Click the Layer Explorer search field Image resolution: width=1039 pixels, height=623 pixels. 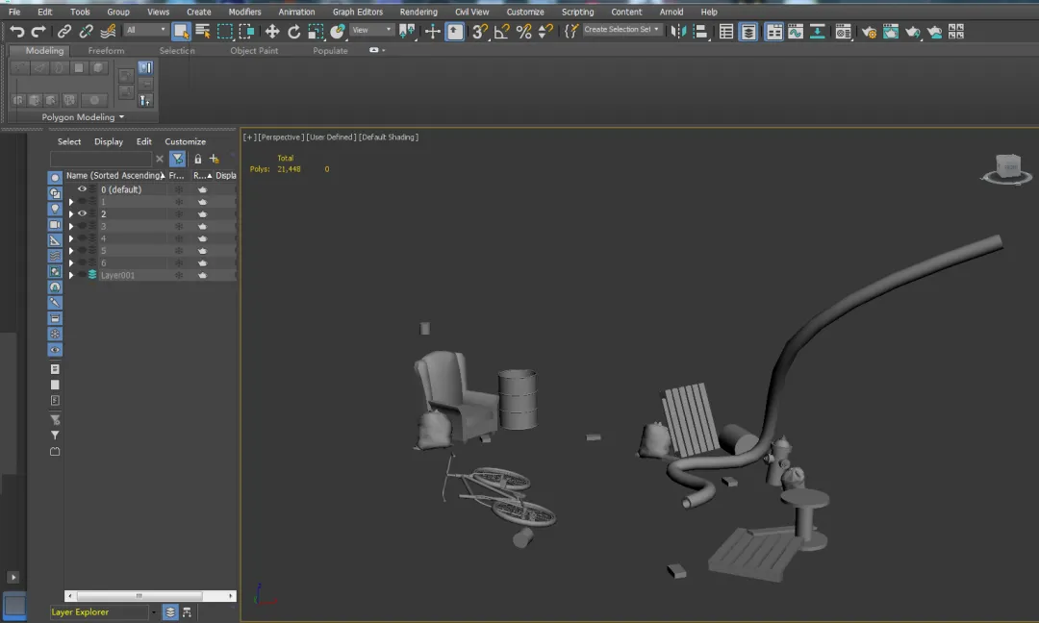(101, 159)
